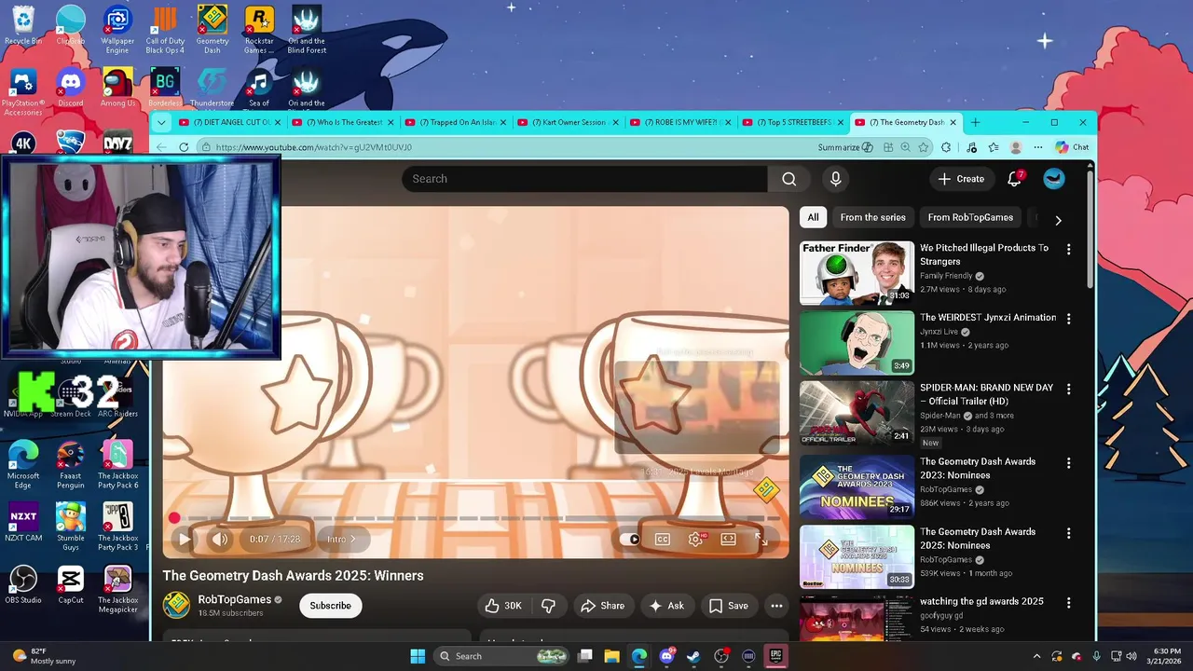The width and height of the screenshot is (1193, 671).
Task: Switch to the DIET ANGEL CUT browser tab
Action: click(x=229, y=122)
